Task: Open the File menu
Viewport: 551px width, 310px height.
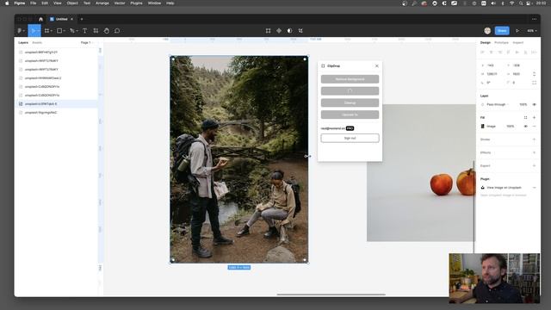Action: [33, 3]
